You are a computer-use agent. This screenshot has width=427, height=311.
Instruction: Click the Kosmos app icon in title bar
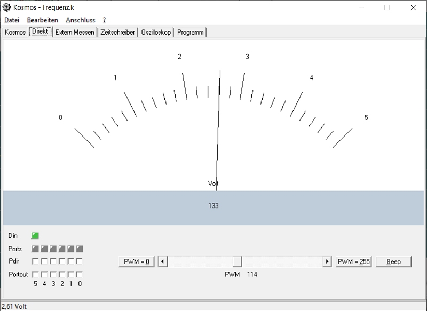6,7
